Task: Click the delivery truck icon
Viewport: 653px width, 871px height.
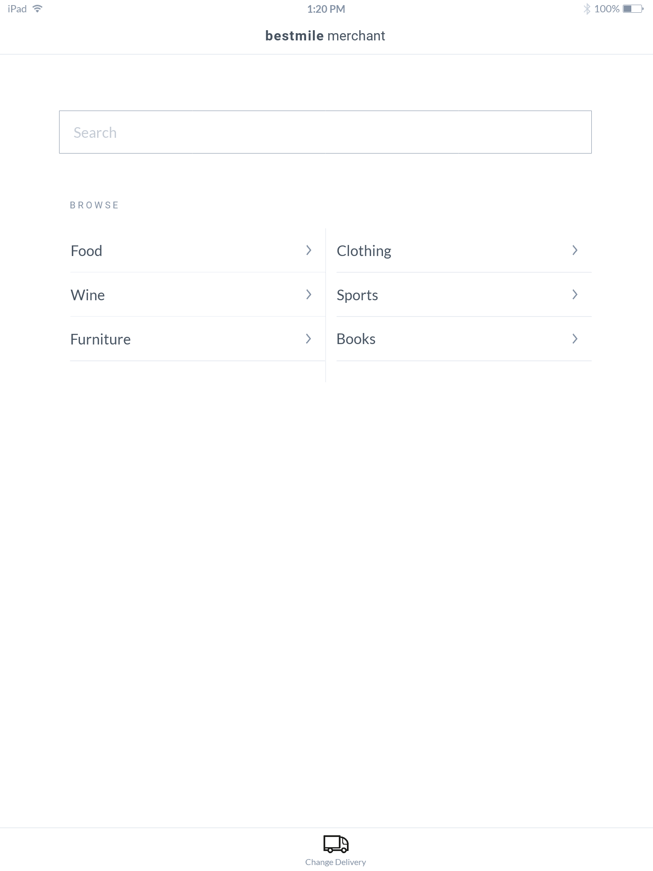Action: [336, 844]
